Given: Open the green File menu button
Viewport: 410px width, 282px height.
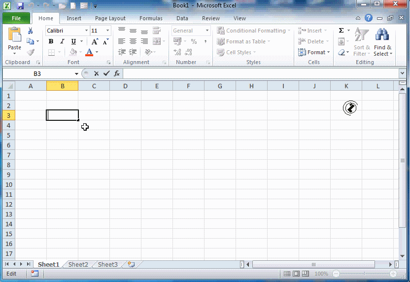Looking at the screenshot, I should point(16,18).
